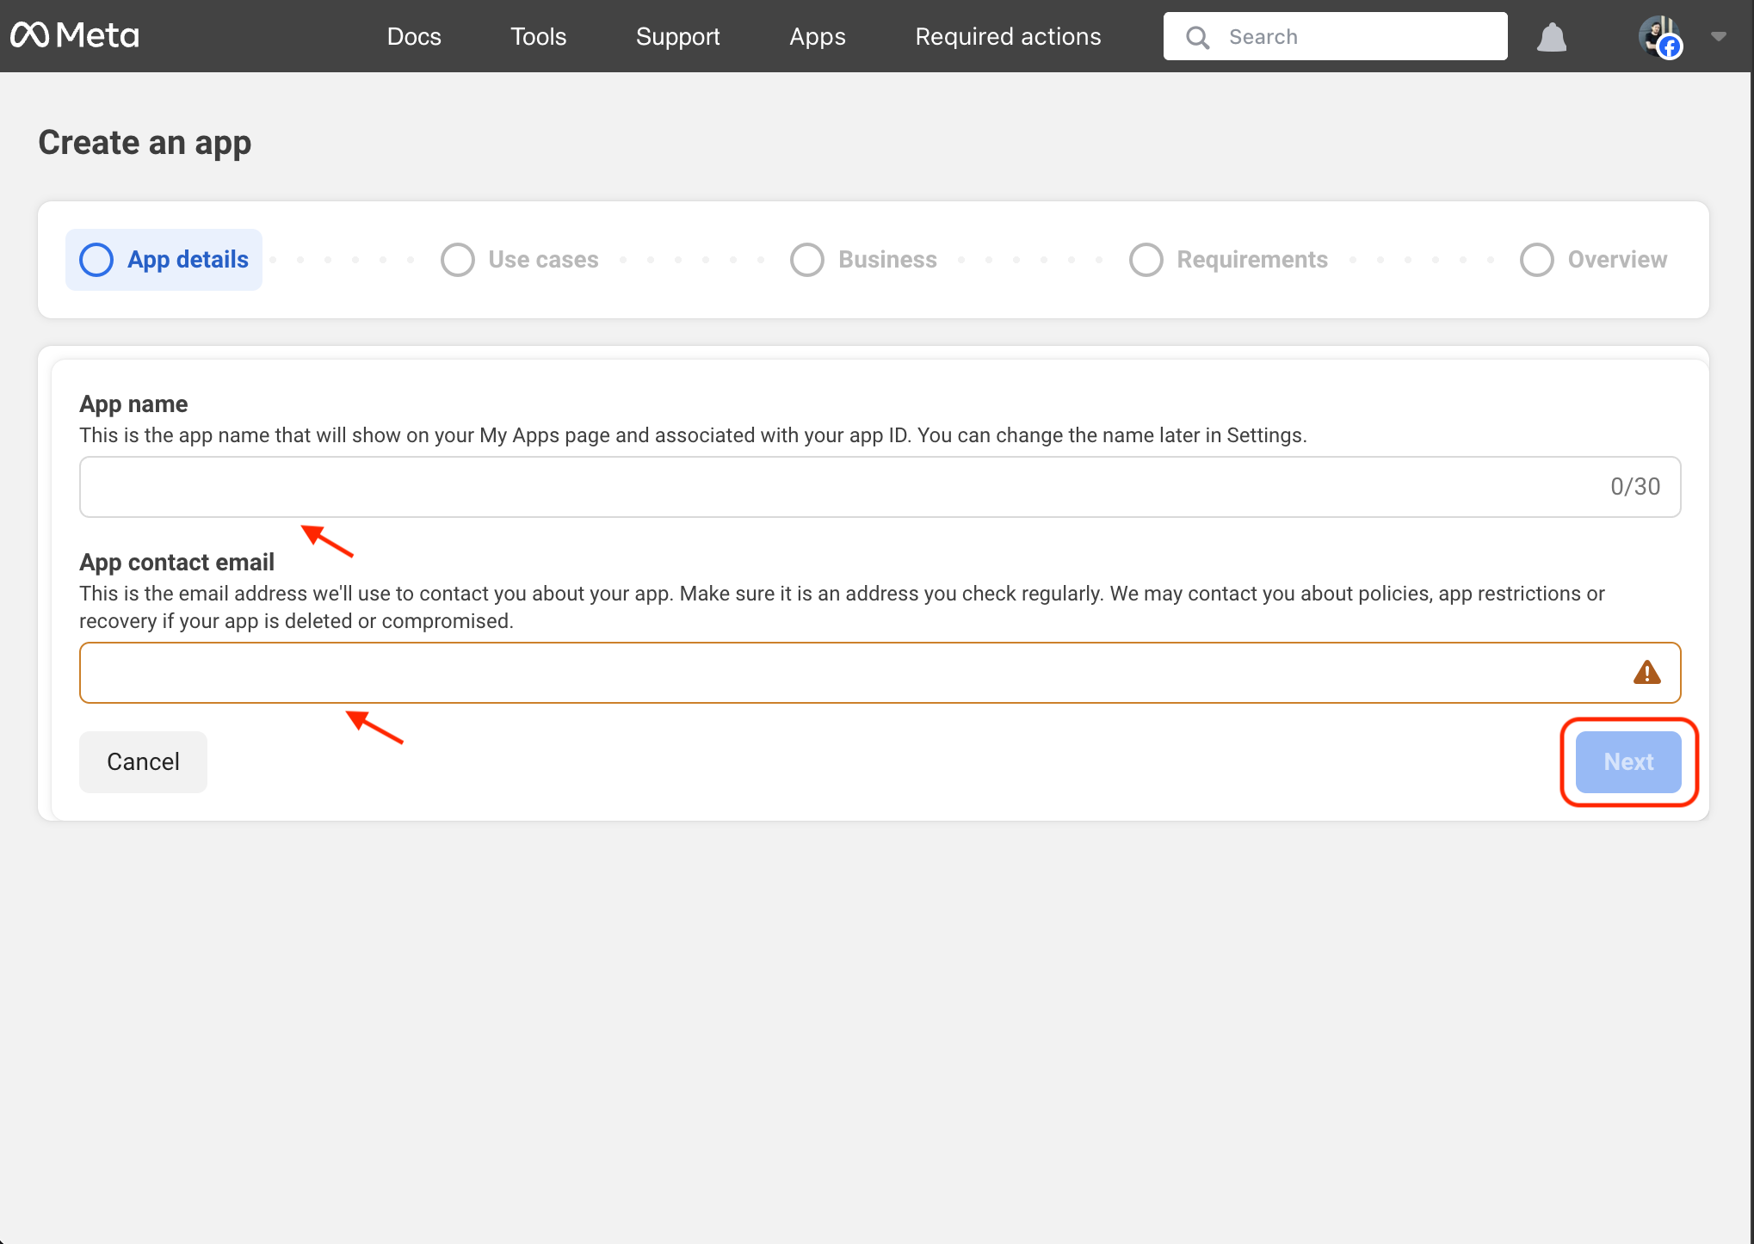1754x1244 pixels.
Task: Select the Overview step circle
Action: pos(1537,260)
